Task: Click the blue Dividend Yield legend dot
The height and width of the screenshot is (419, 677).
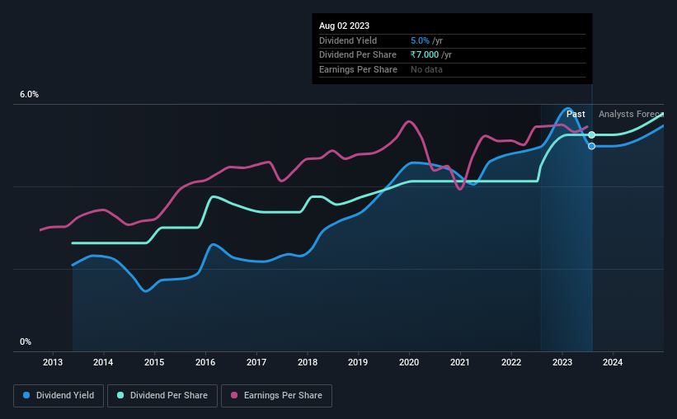Action: coord(26,395)
